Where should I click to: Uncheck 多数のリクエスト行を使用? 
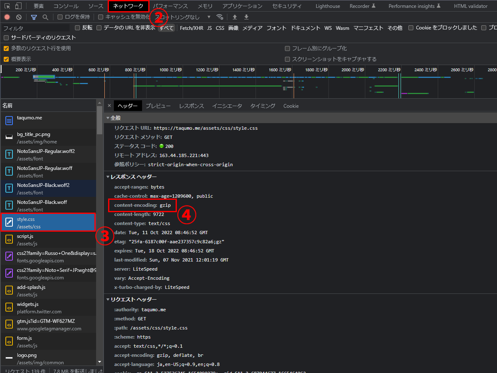point(7,48)
